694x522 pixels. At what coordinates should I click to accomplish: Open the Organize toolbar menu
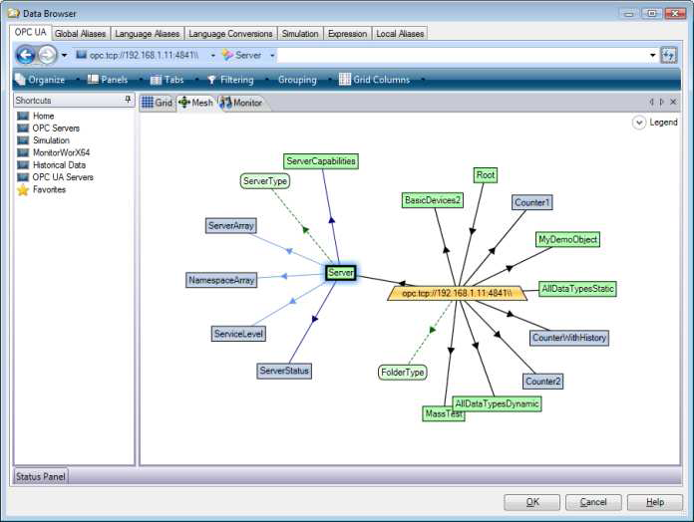click(40, 80)
